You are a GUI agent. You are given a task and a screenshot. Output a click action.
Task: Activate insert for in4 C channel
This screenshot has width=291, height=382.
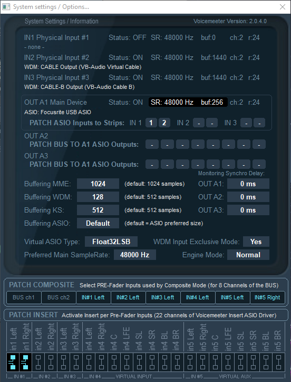[114, 362]
